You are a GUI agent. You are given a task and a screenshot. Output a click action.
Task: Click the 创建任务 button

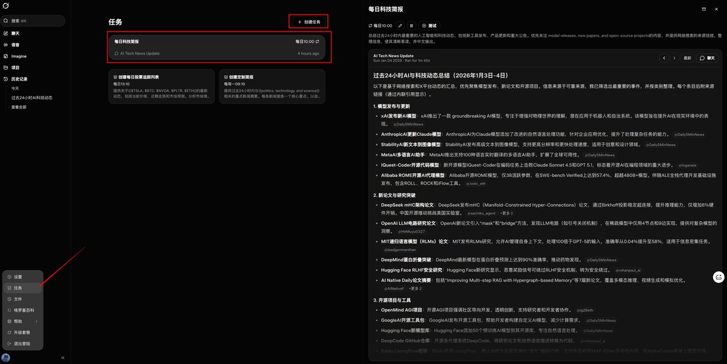pyautogui.click(x=309, y=22)
